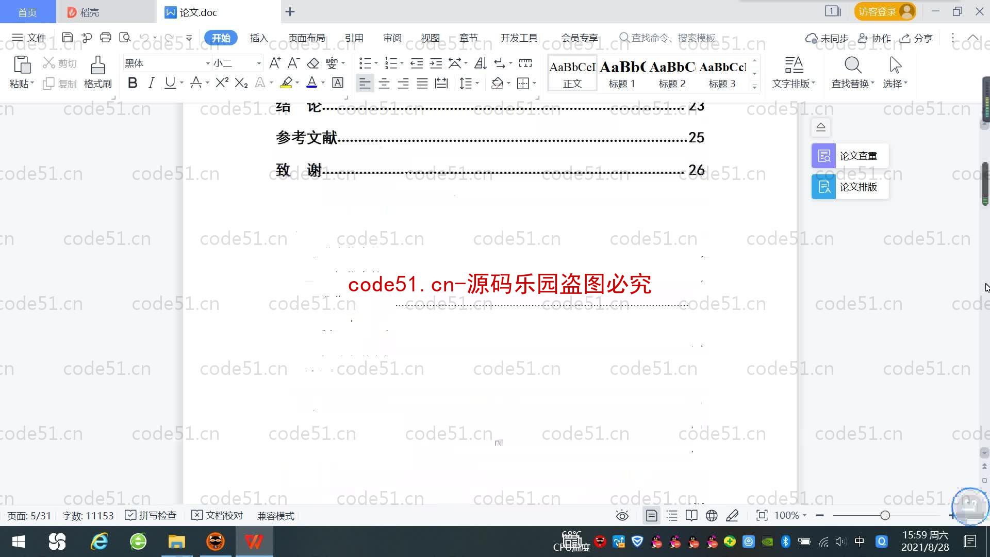Screen dimensions: 990x557
Task: Center align the paragraph
Action: click(384, 83)
